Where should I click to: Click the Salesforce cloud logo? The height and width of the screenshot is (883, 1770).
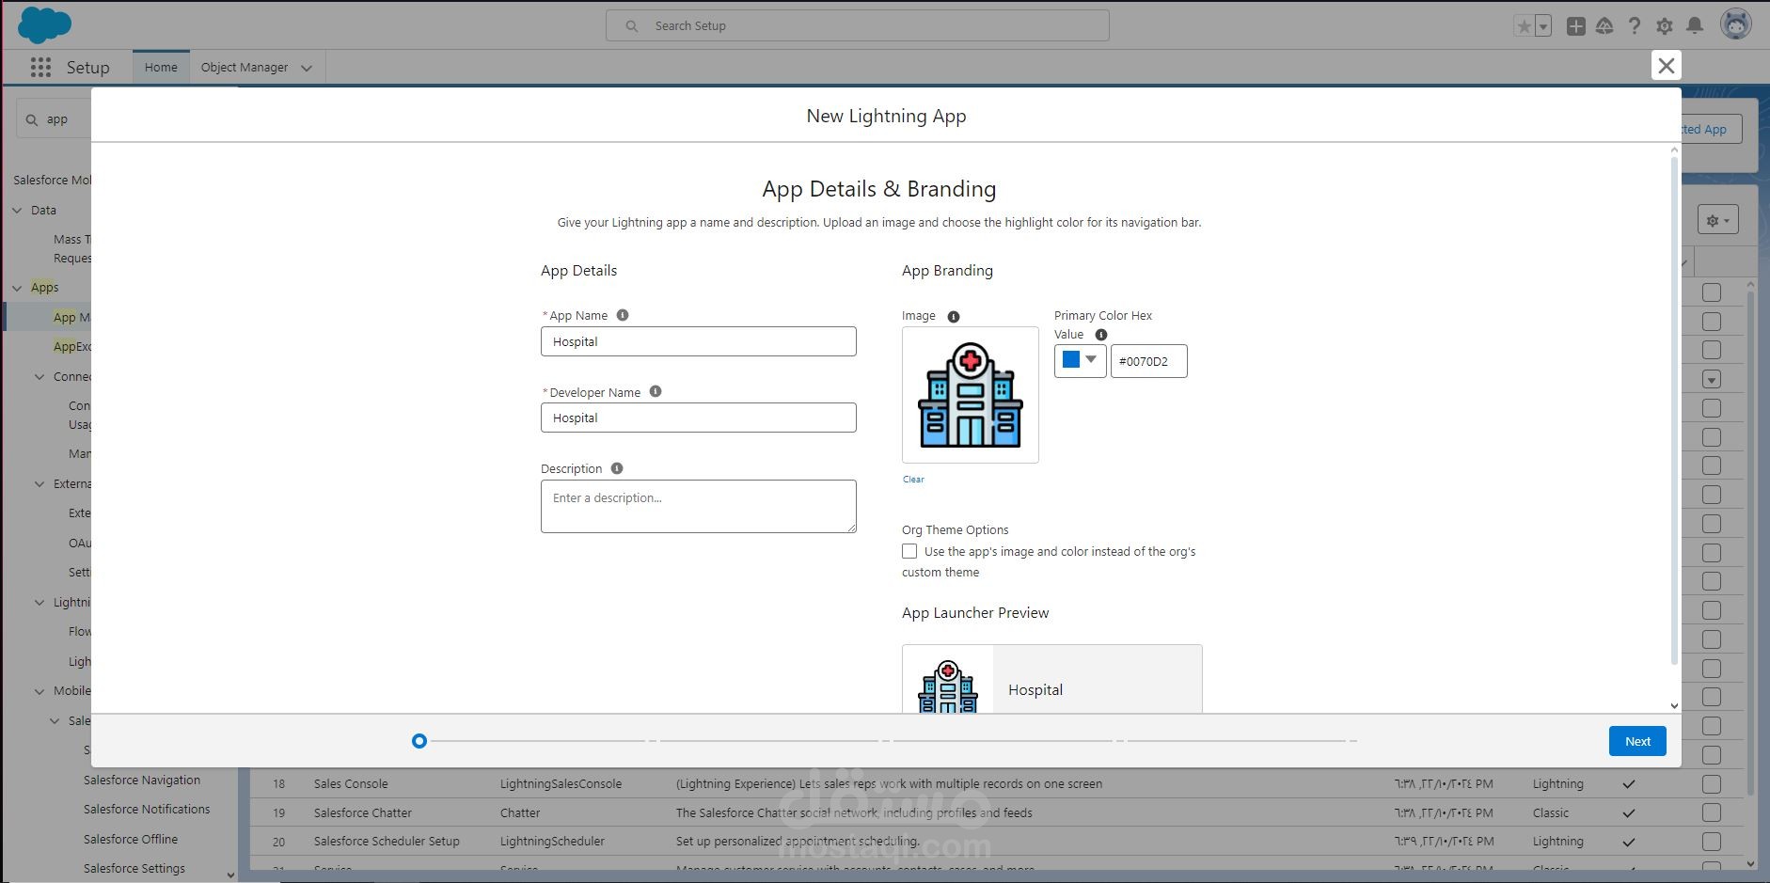pos(44,24)
